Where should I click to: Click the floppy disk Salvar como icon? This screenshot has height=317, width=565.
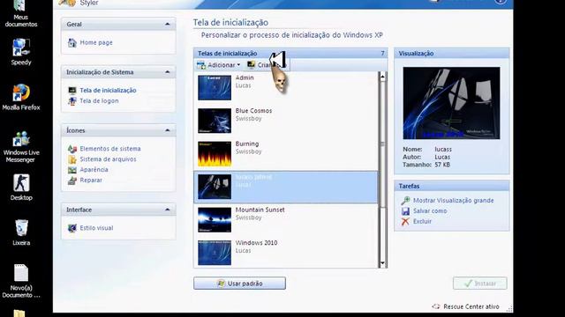pos(405,211)
